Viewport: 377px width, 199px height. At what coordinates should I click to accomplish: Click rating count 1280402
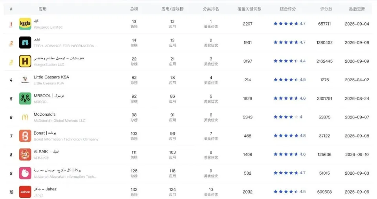pyautogui.click(x=324, y=42)
